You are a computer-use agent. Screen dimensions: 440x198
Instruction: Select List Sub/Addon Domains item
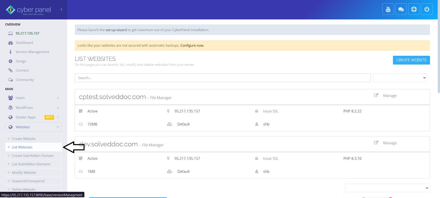(31, 164)
